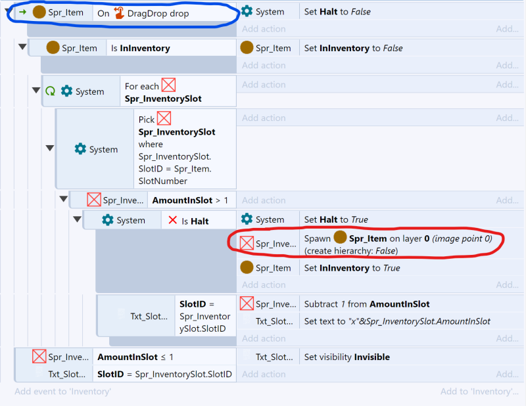Click Spr_Item icon beside Set InInventory to True

click(x=247, y=267)
